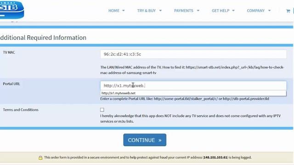Screen dimensions: 294x165
Task: Expand the HOME menu arrow
Action: pyautogui.click(x=124, y=11)
